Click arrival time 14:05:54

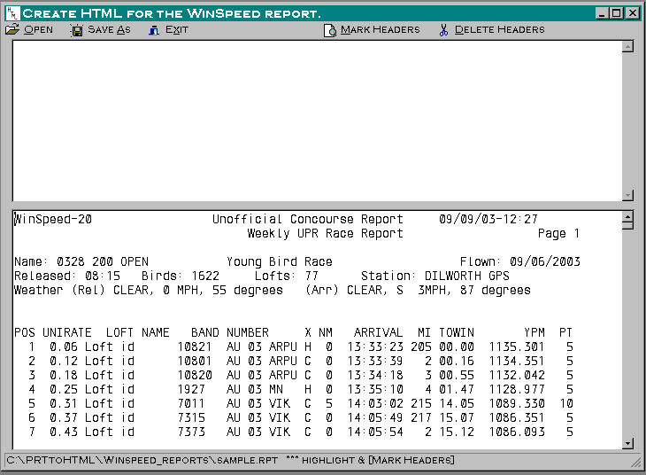coord(375,432)
